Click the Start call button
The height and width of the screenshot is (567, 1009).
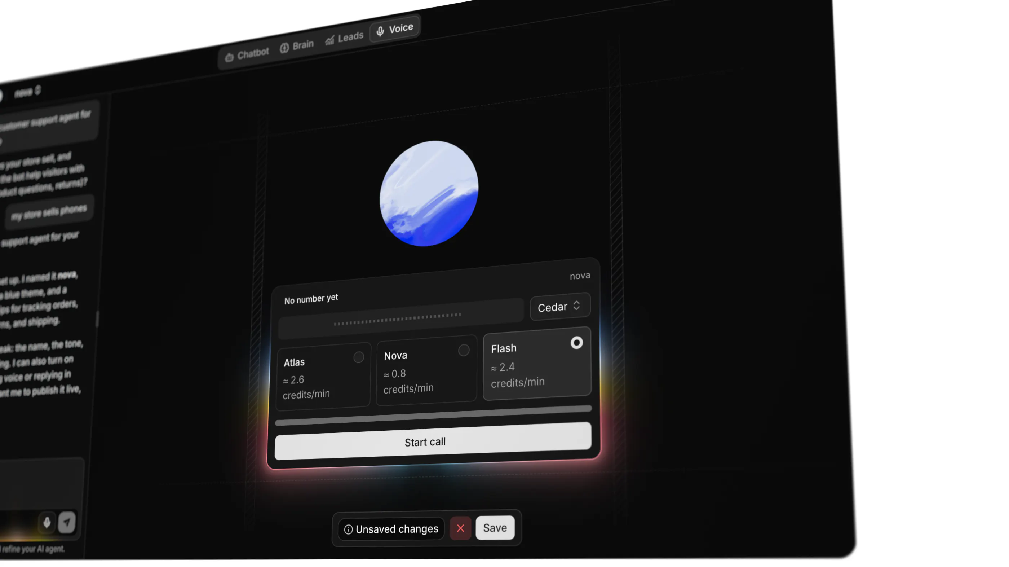(433, 441)
